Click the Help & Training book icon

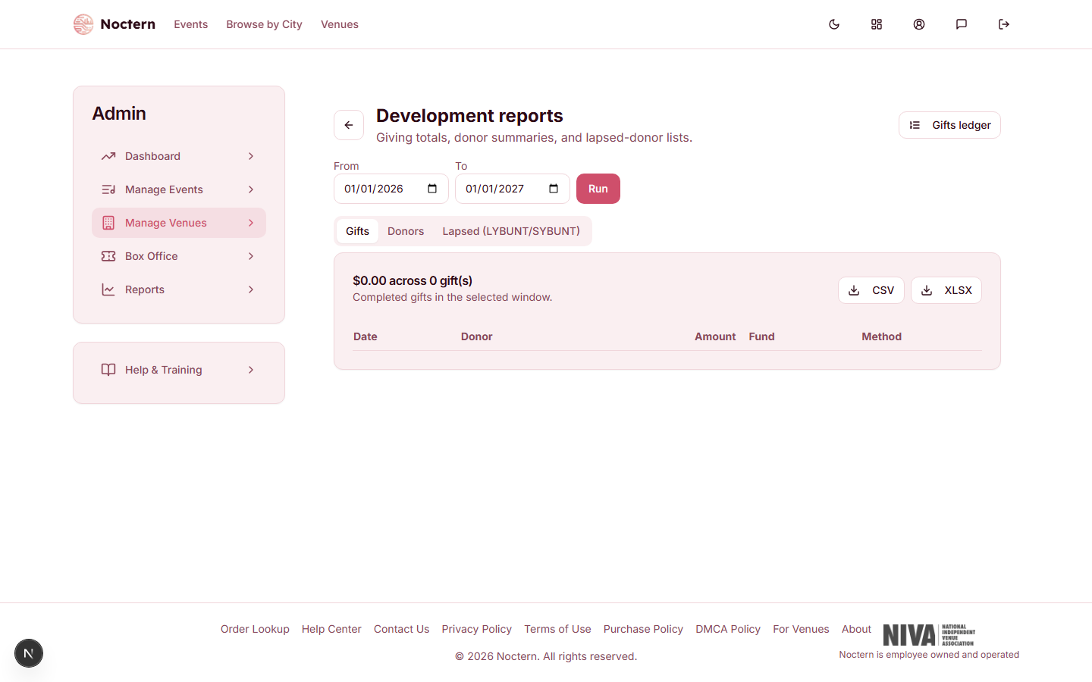tap(108, 370)
